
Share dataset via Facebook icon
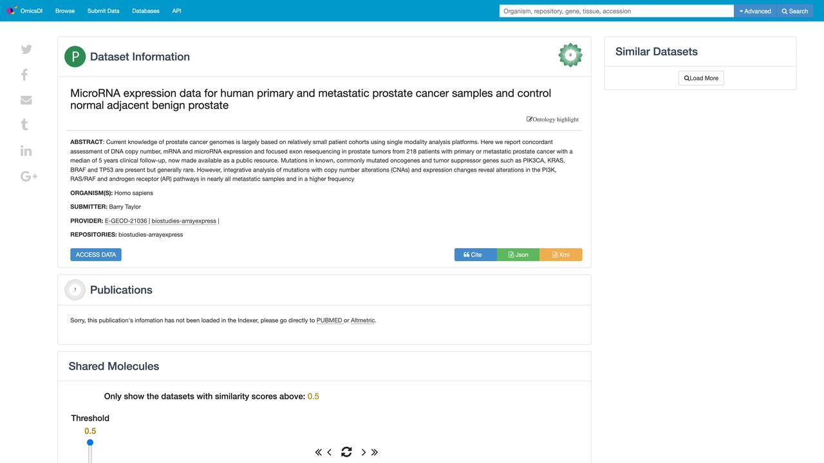[24, 75]
